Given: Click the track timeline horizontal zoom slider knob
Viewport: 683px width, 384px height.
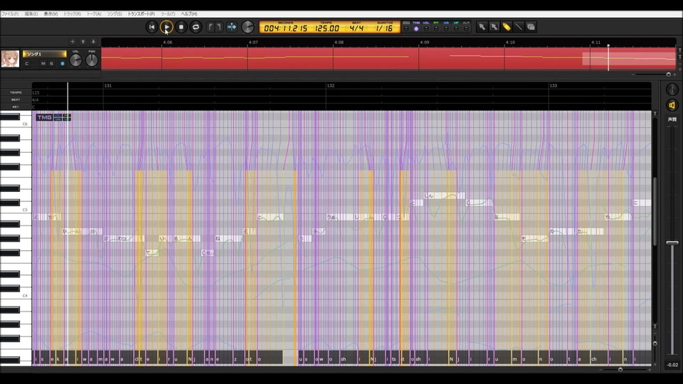Looking at the screenshot, I should [x=669, y=75].
